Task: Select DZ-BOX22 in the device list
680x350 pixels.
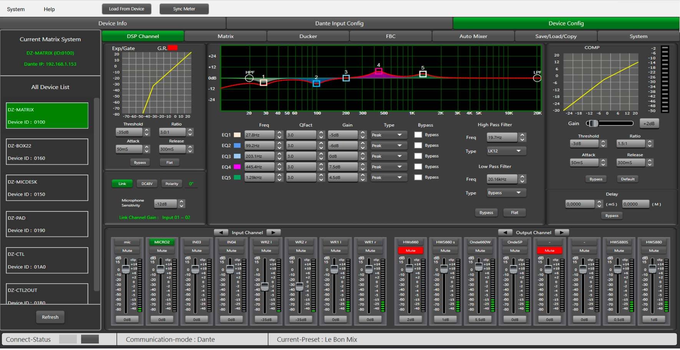Action: coord(47,152)
